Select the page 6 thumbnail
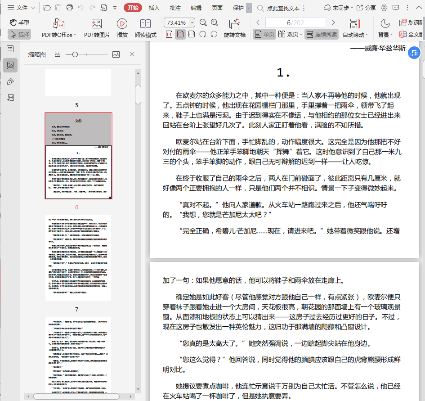The image size is (425, 401). (78, 156)
